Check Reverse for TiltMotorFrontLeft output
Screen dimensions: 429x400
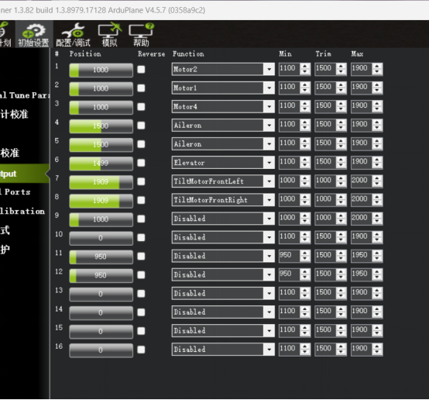point(141,181)
